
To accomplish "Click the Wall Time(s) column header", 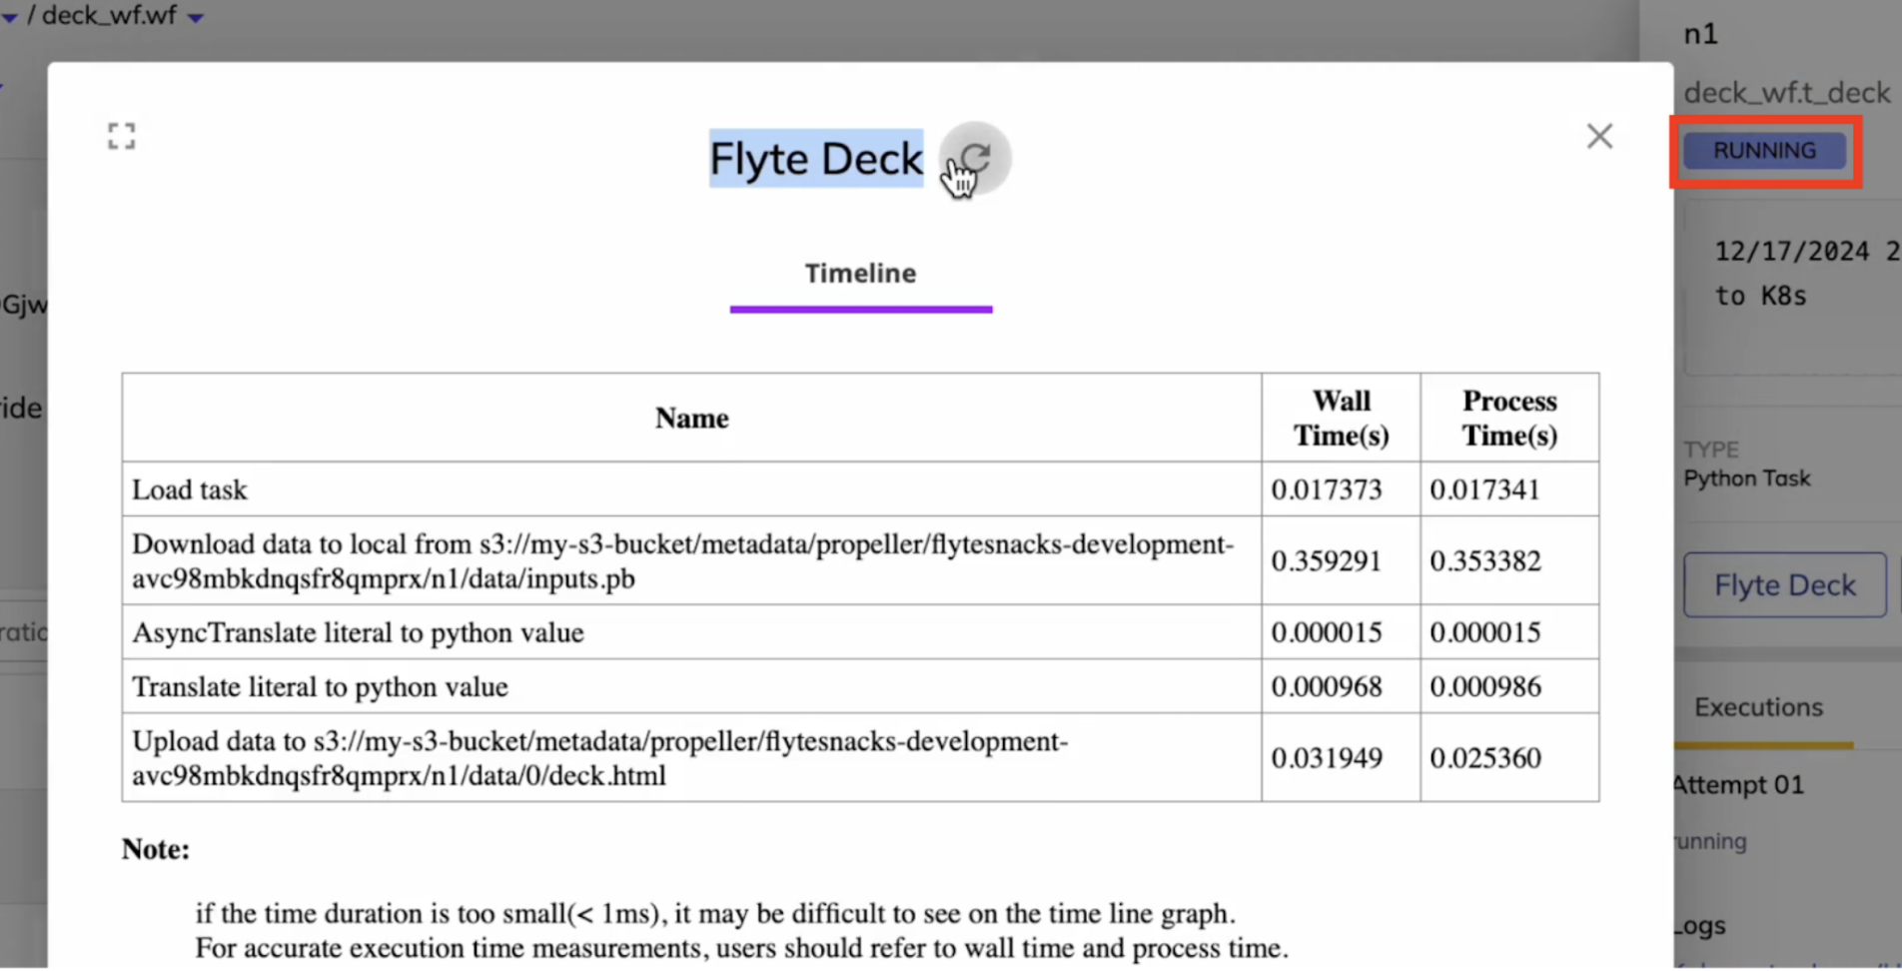I will click(1341, 418).
